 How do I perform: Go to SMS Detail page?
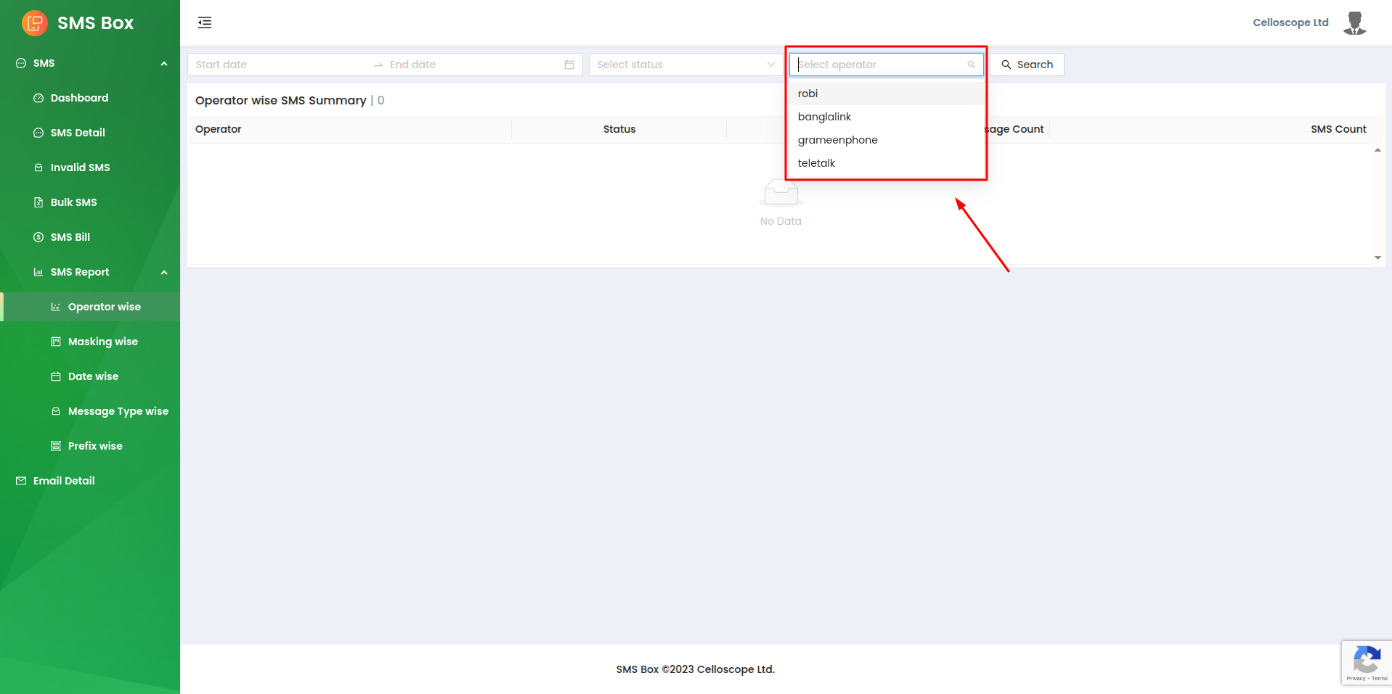[78, 133]
